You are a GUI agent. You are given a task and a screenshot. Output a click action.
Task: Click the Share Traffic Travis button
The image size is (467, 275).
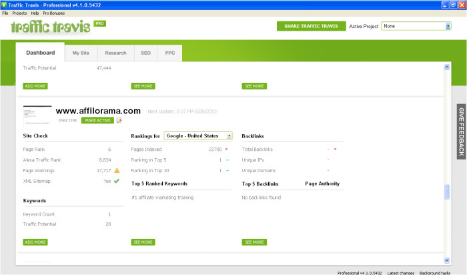click(x=312, y=26)
